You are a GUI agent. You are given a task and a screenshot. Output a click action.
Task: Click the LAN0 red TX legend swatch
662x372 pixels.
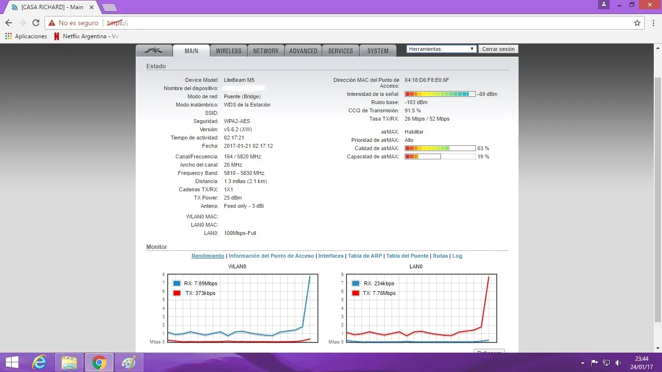[356, 293]
